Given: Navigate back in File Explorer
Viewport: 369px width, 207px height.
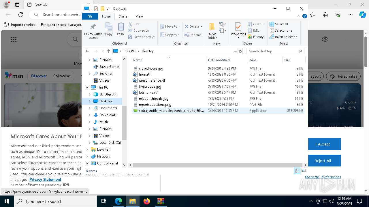Looking at the screenshot, I should [x=87, y=51].
